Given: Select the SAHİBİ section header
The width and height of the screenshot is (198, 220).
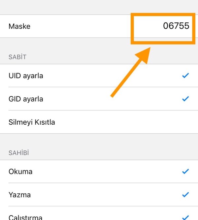Looking at the screenshot, I should pos(19,153).
